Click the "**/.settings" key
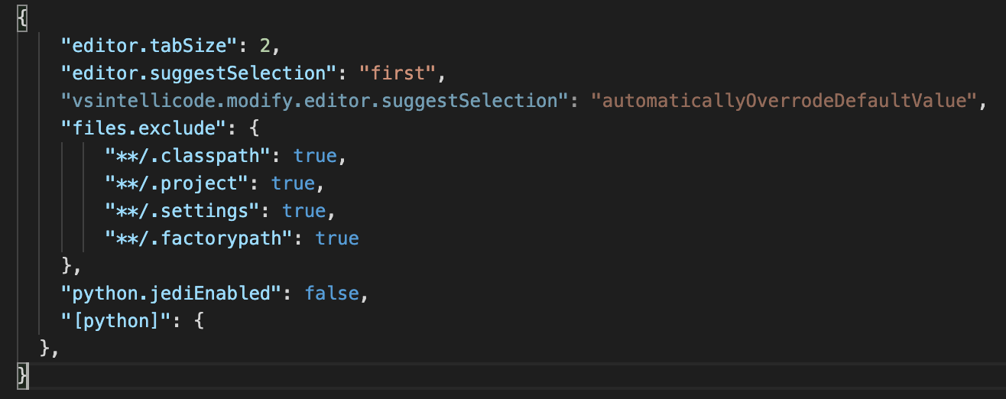Screen dimensions: 1006x399 183,211
